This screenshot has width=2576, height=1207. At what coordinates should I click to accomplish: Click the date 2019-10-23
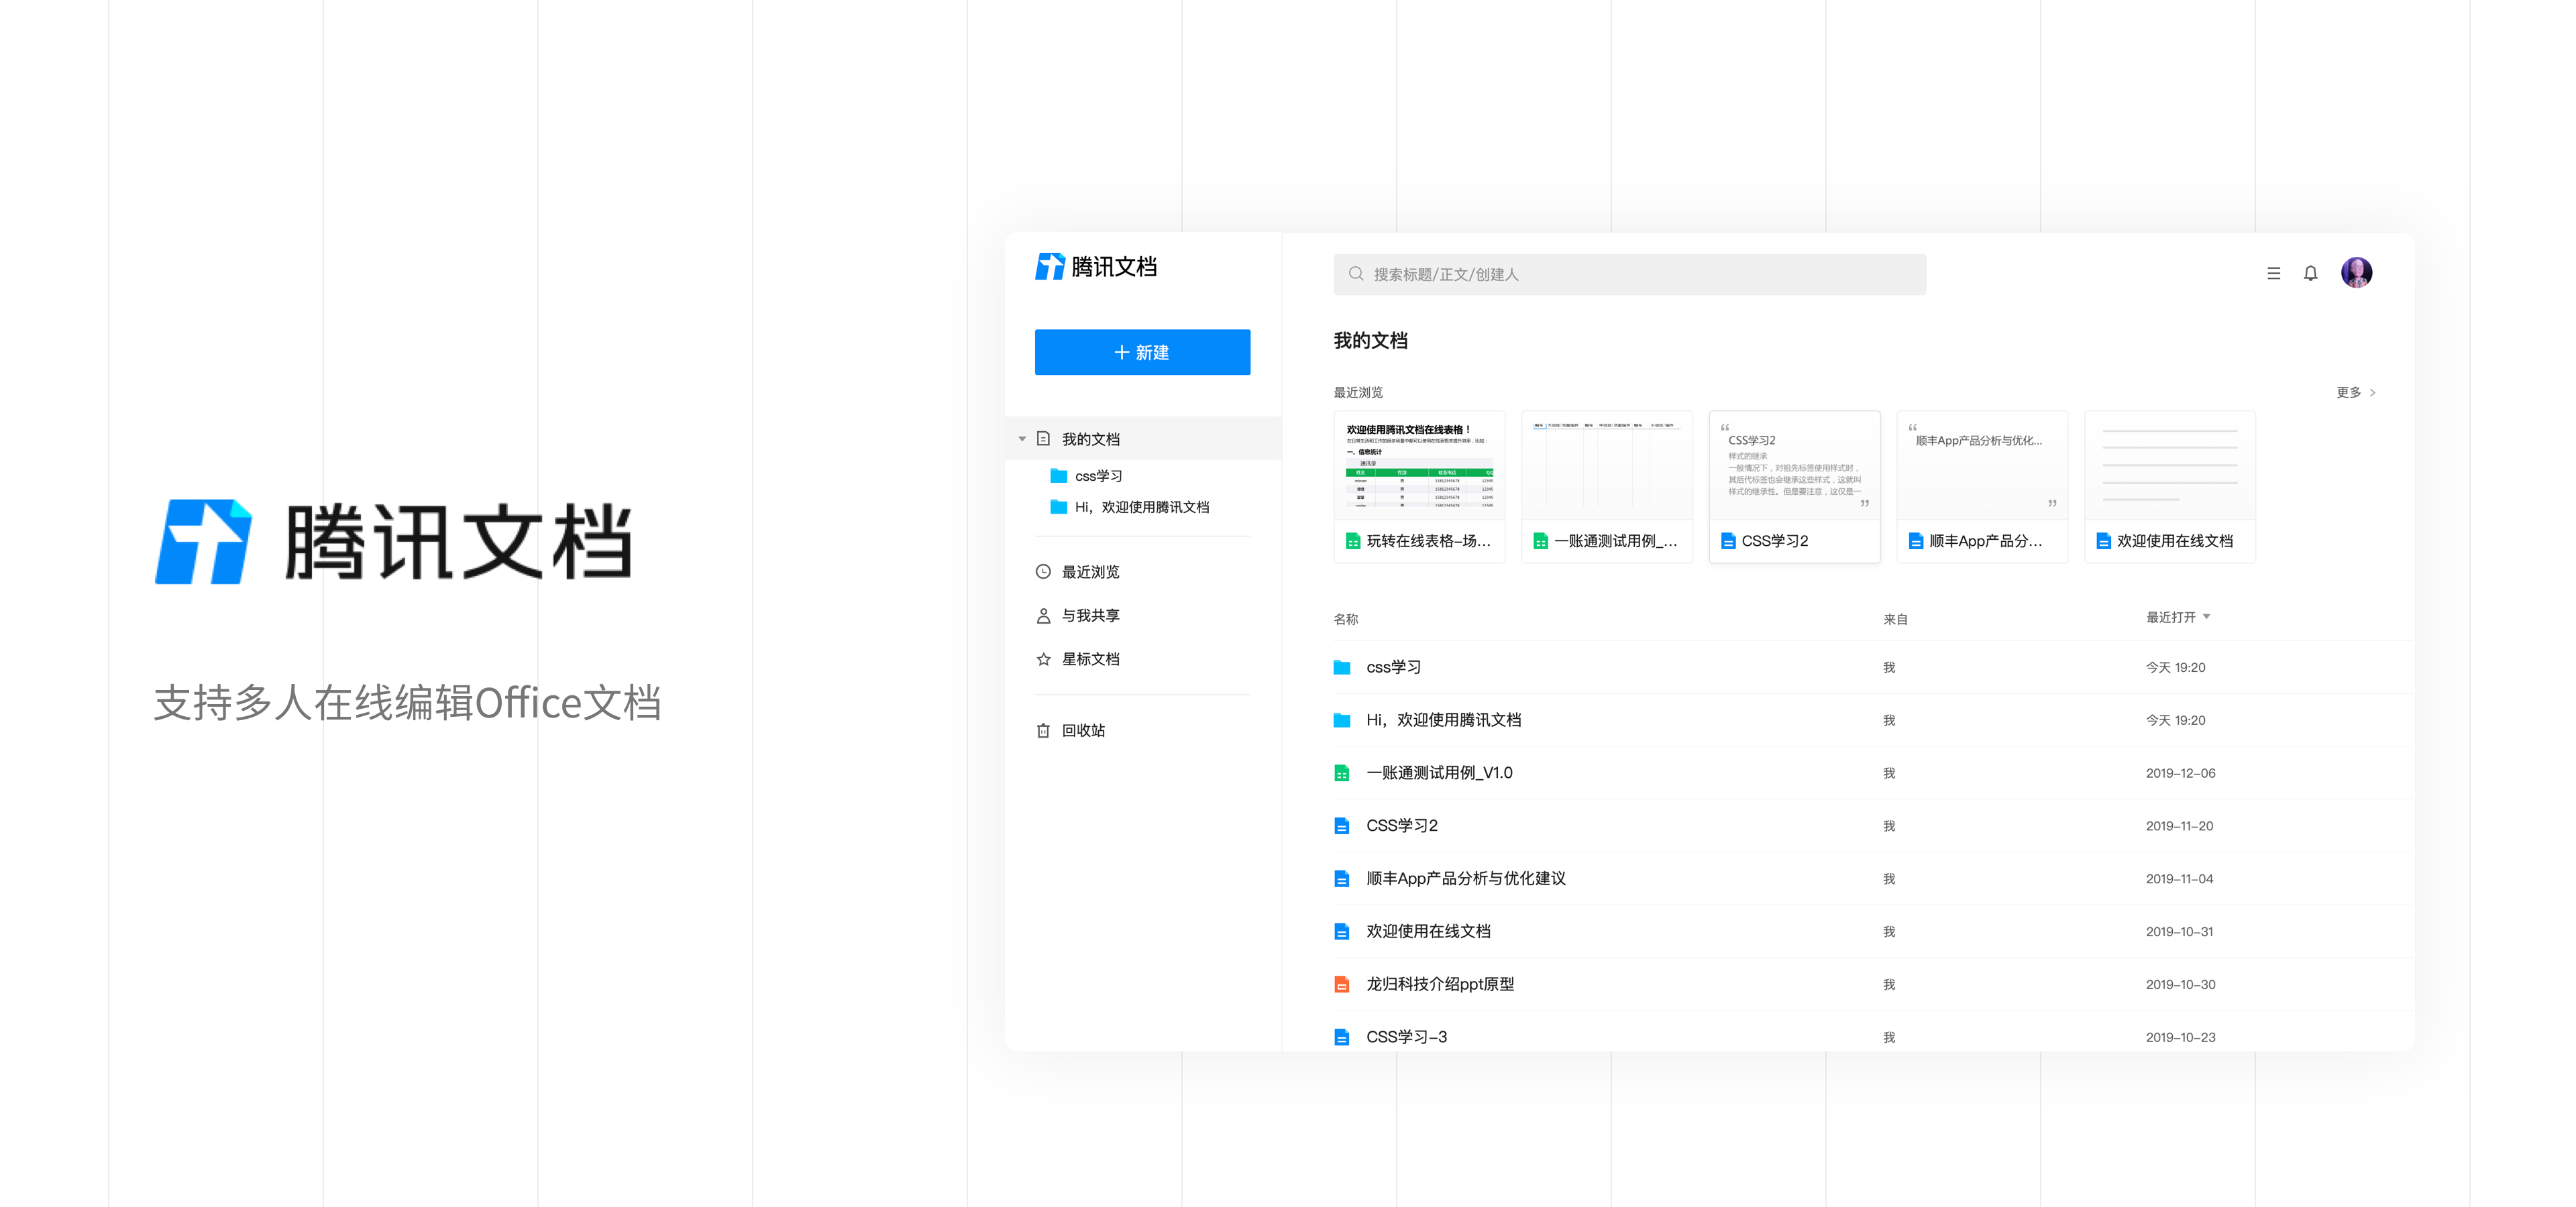[x=2180, y=1038]
